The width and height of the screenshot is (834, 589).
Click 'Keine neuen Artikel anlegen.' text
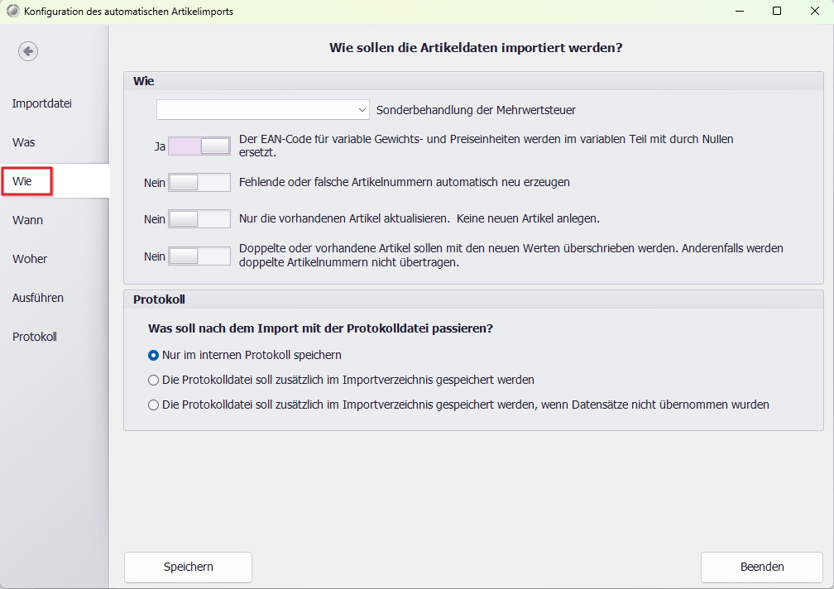(528, 218)
